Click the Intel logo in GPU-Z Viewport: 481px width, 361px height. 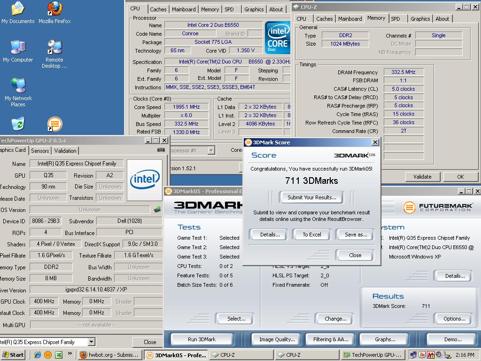(x=145, y=180)
